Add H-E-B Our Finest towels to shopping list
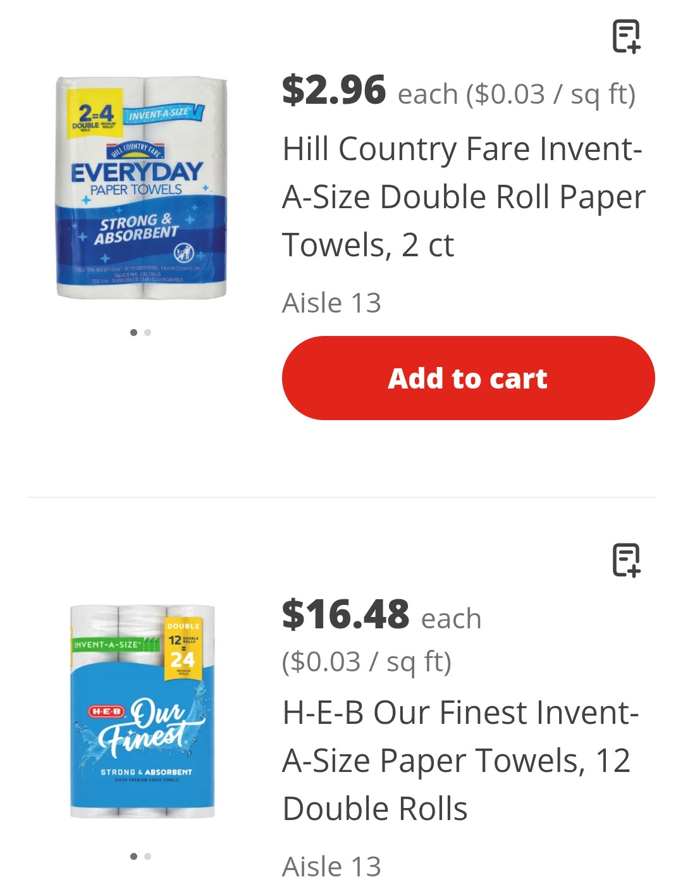The height and width of the screenshot is (877, 683). click(626, 560)
